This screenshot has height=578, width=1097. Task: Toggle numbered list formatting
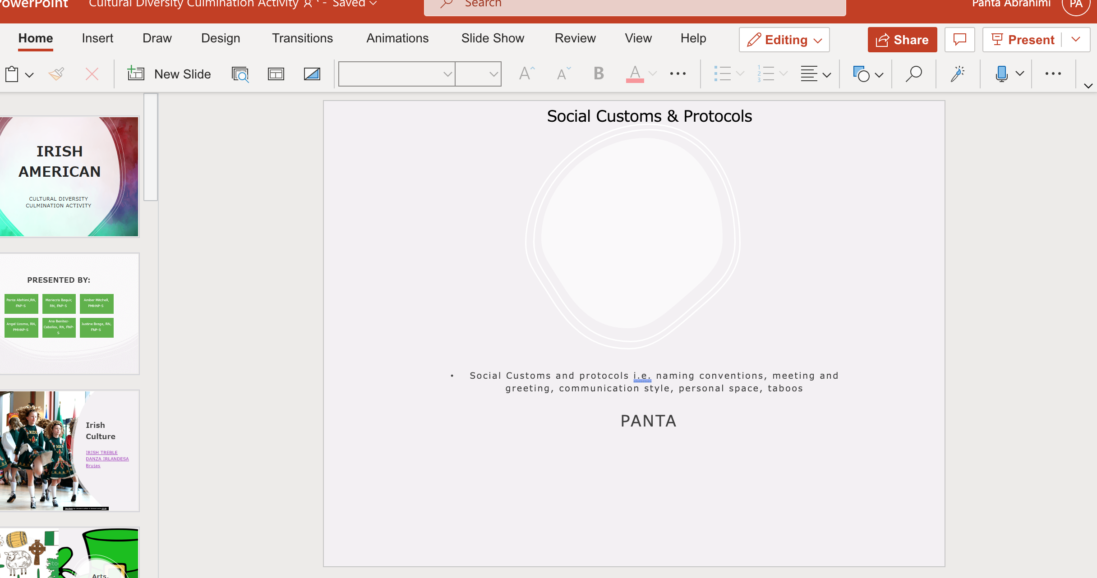(765, 73)
